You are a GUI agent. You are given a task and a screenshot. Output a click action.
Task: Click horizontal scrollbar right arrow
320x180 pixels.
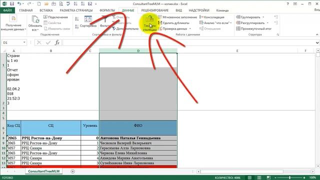[x=313, y=171]
